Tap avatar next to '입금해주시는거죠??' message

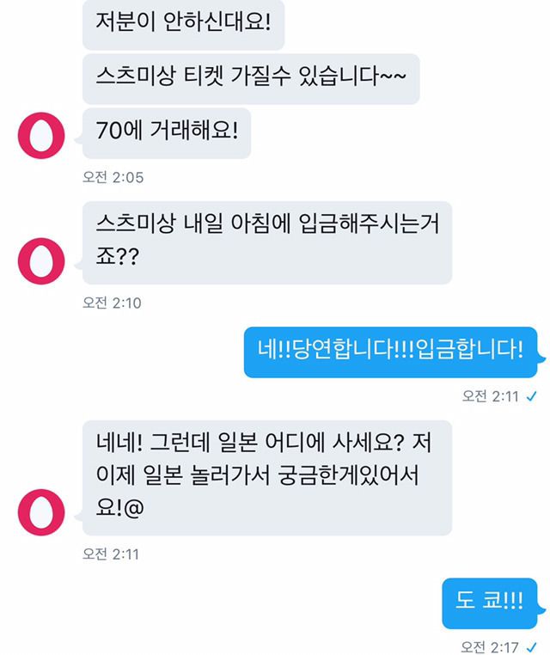[x=41, y=261]
